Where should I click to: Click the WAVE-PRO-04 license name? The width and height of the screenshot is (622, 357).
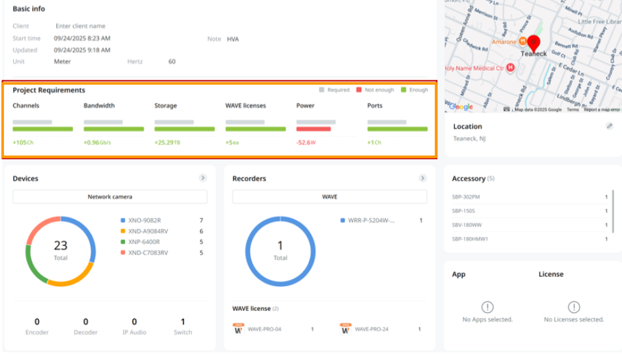pyautogui.click(x=264, y=329)
